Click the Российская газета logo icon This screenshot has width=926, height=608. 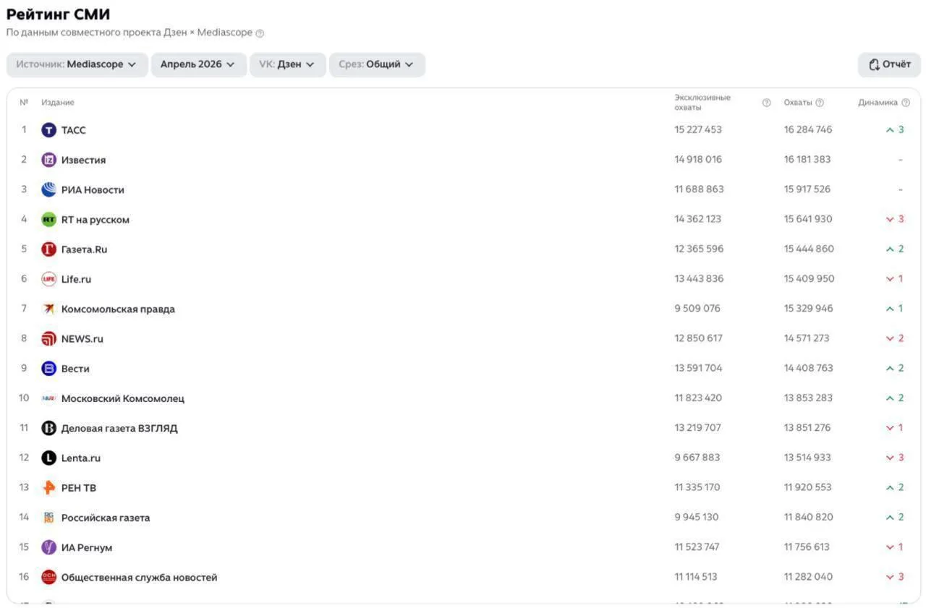[x=48, y=518]
